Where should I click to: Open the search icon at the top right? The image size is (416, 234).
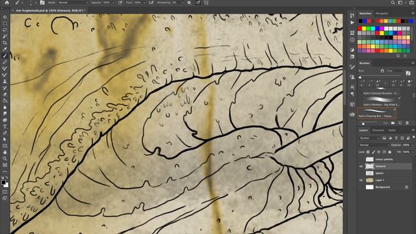pyautogui.click(x=393, y=3)
